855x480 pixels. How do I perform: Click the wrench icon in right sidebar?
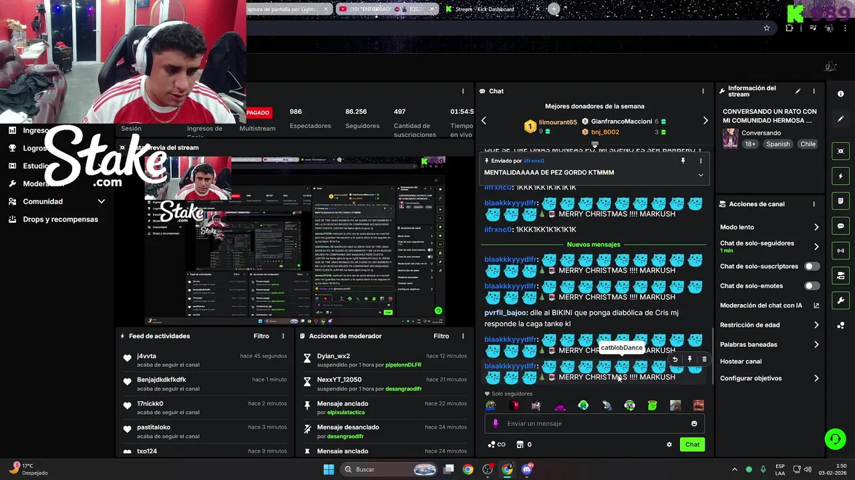[840, 301]
